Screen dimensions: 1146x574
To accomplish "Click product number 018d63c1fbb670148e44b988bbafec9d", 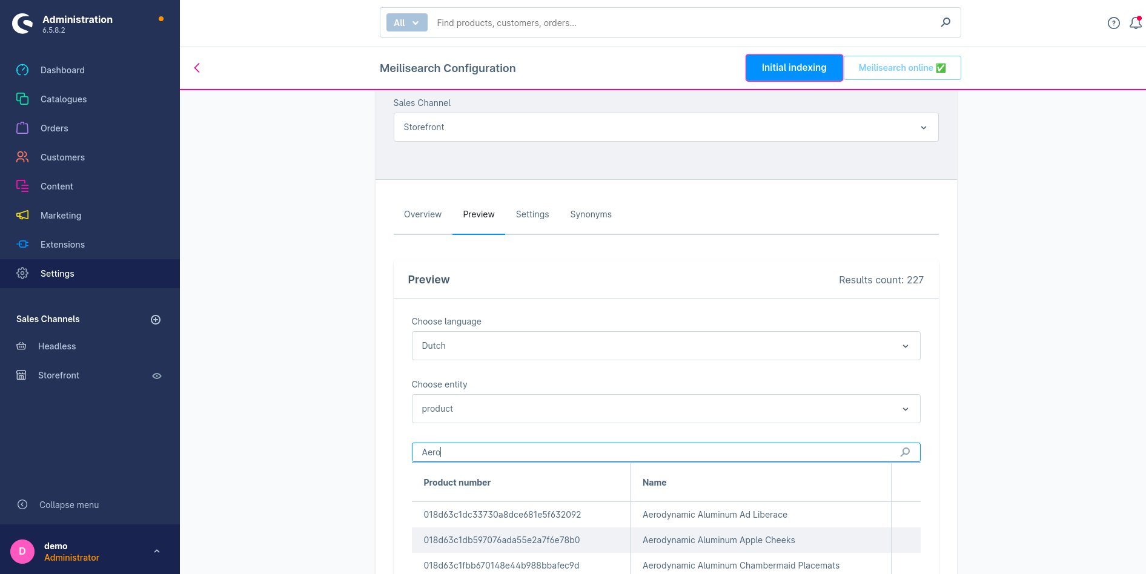I will pos(502,566).
